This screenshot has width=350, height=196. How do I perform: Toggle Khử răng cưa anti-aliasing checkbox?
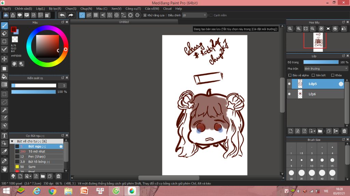[x=145, y=15]
